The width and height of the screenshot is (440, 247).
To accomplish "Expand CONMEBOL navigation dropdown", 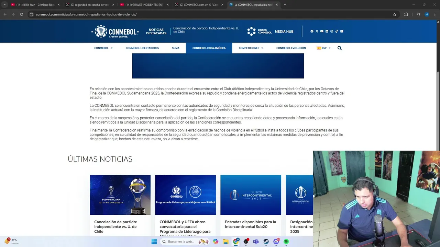I will pos(103,48).
